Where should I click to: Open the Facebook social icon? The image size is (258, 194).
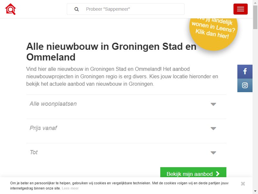(245, 71)
